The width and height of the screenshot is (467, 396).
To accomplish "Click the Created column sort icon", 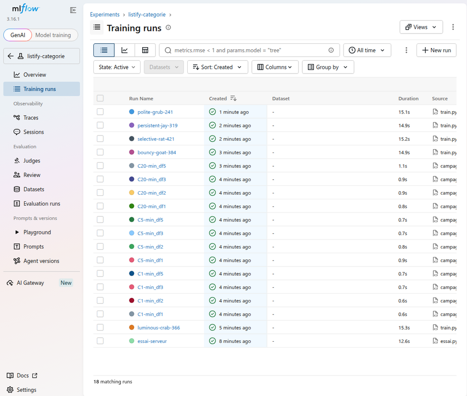I will click(233, 98).
